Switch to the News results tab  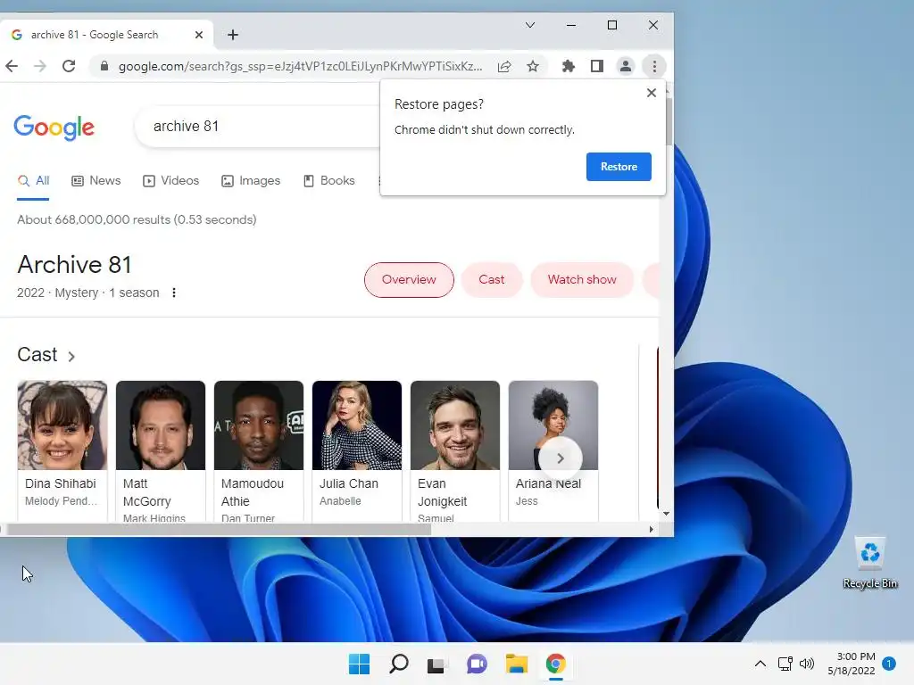(96, 181)
